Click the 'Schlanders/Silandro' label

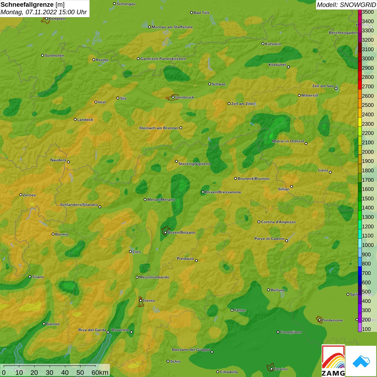tap(79, 205)
